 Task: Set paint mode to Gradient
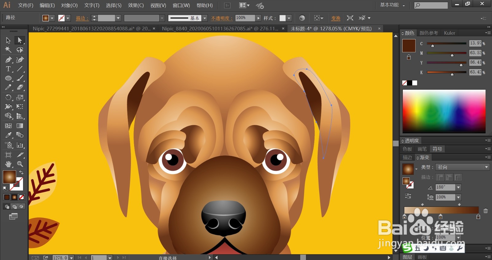click(x=14, y=197)
